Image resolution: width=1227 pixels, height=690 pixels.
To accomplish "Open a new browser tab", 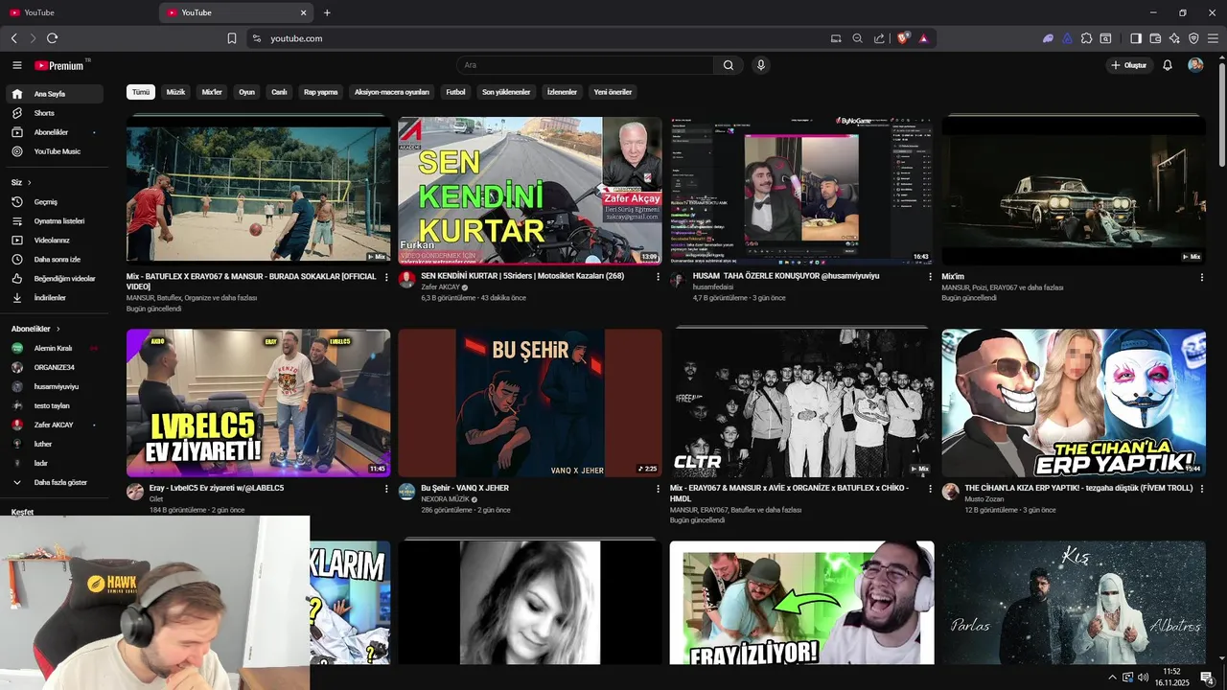I will click(x=327, y=12).
